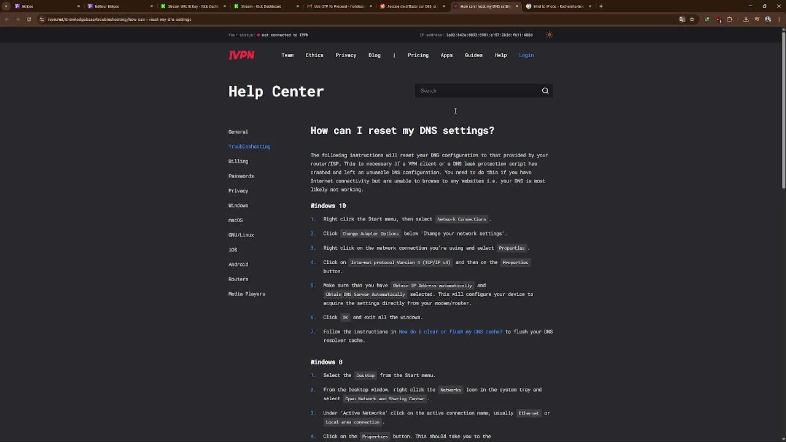Open the Chrome profile avatar

pos(768,19)
